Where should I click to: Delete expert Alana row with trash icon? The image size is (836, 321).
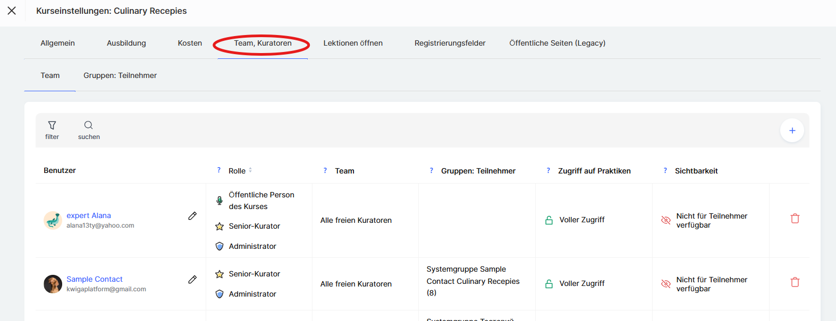tap(795, 219)
